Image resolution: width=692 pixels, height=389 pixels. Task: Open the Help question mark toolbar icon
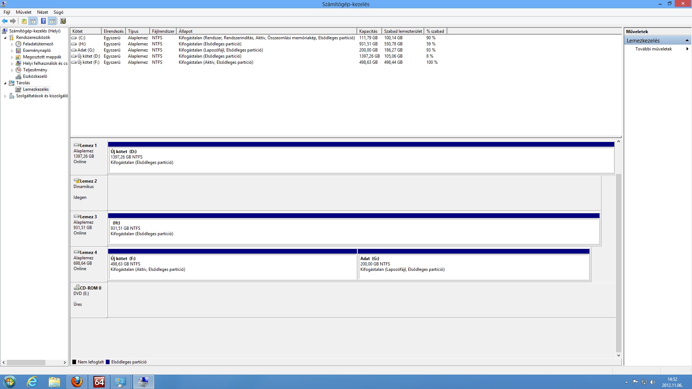[43, 21]
